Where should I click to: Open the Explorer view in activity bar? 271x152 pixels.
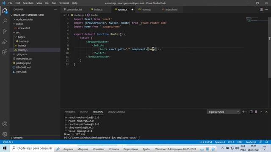5,11
